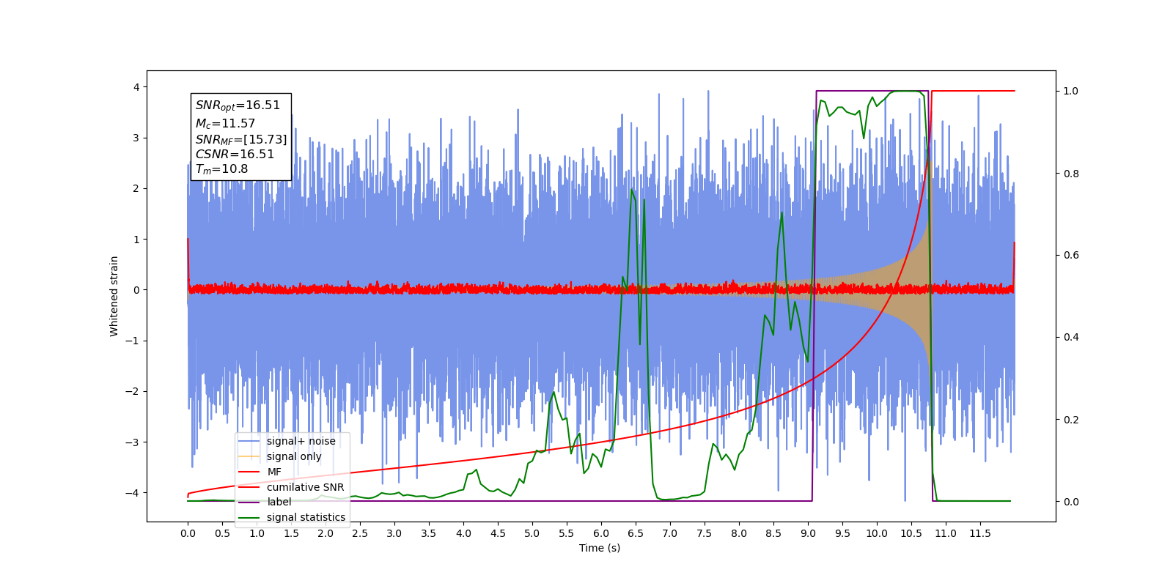The image size is (1173, 586).
Task: Click the right y-axis tick label 1.0
Action: (1071, 92)
